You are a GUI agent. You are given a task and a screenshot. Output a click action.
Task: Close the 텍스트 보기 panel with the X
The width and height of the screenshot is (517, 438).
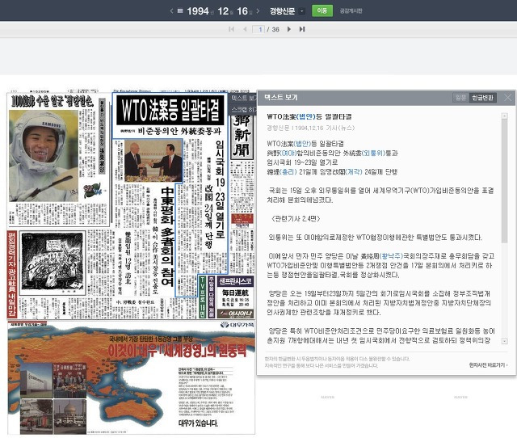click(508, 98)
